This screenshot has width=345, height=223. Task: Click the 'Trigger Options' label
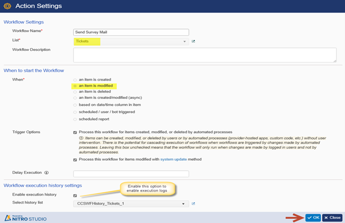tap(26, 132)
